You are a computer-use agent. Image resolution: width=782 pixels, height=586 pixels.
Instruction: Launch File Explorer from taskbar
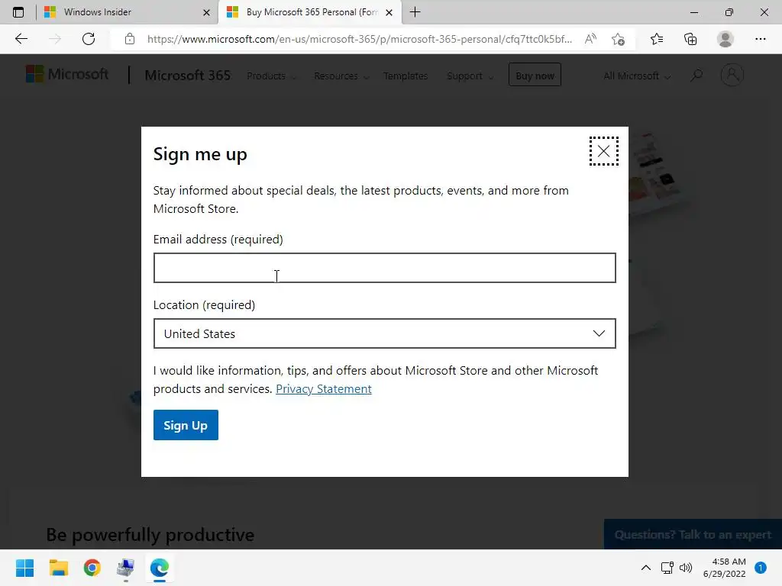[x=58, y=568]
